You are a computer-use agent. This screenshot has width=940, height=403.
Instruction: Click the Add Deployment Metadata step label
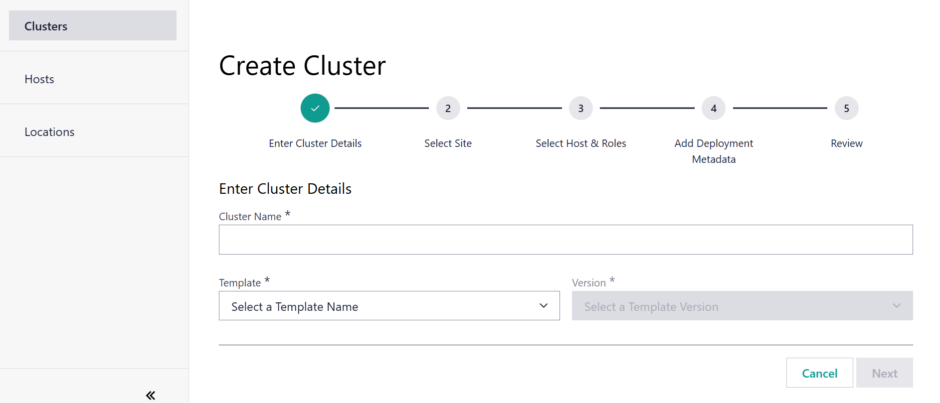714,151
